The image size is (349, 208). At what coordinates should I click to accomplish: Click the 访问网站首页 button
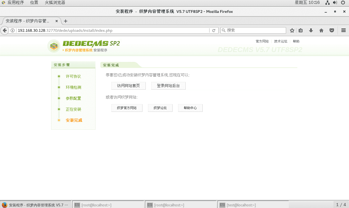coord(129,86)
